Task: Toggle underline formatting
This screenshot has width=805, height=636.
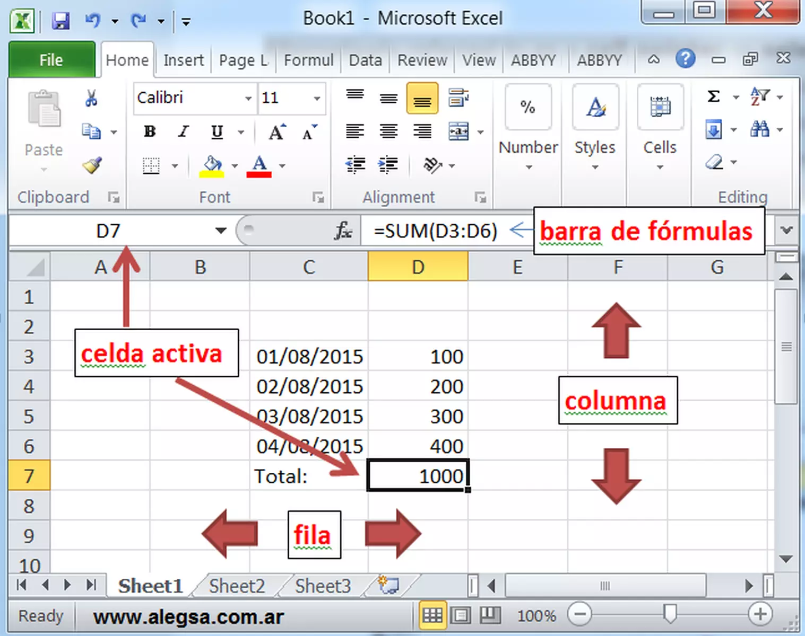Action: point(216,132)
